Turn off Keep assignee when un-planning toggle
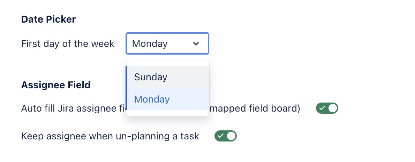Viewport: 415px width, 162px height. click(x=226, y=136)
